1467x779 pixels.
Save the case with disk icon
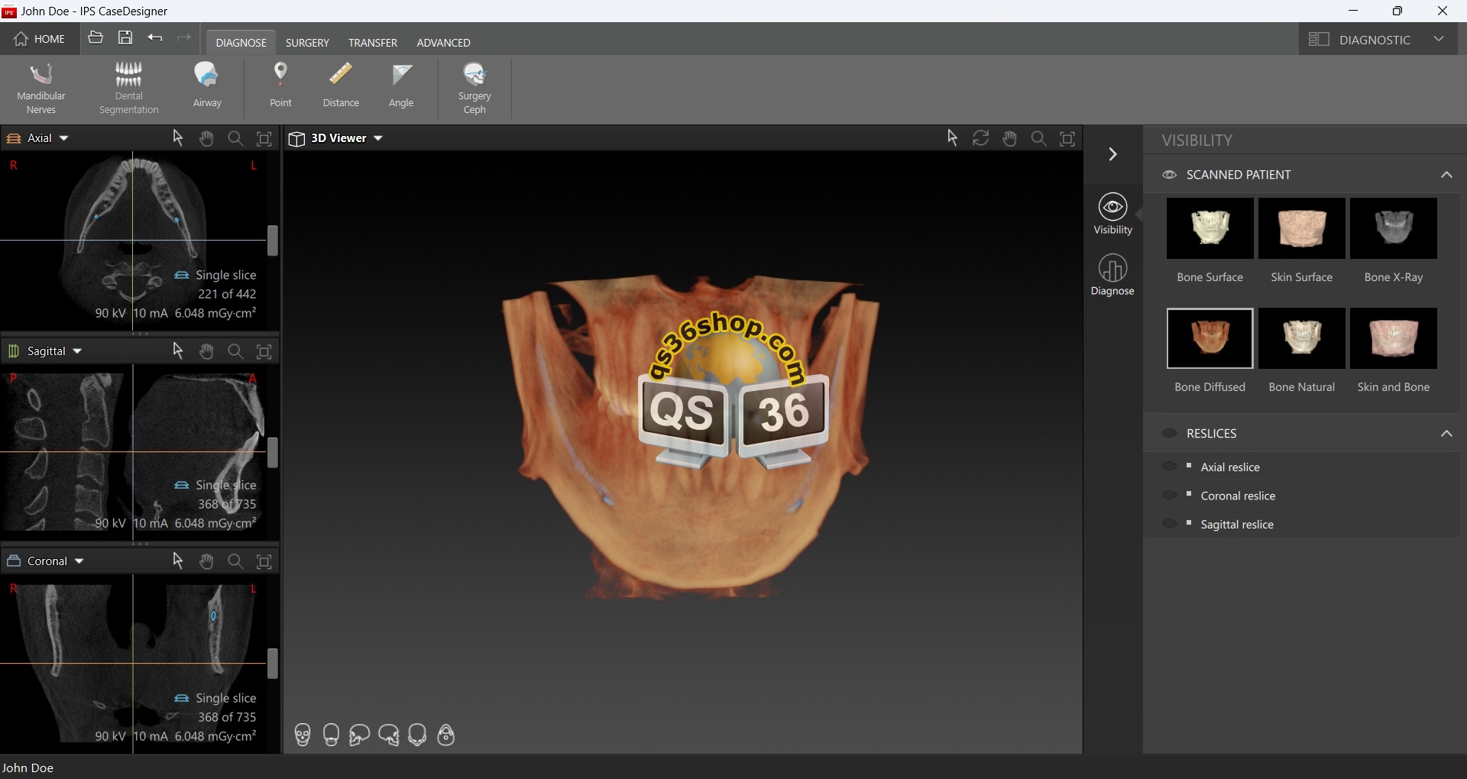[125, 38]
